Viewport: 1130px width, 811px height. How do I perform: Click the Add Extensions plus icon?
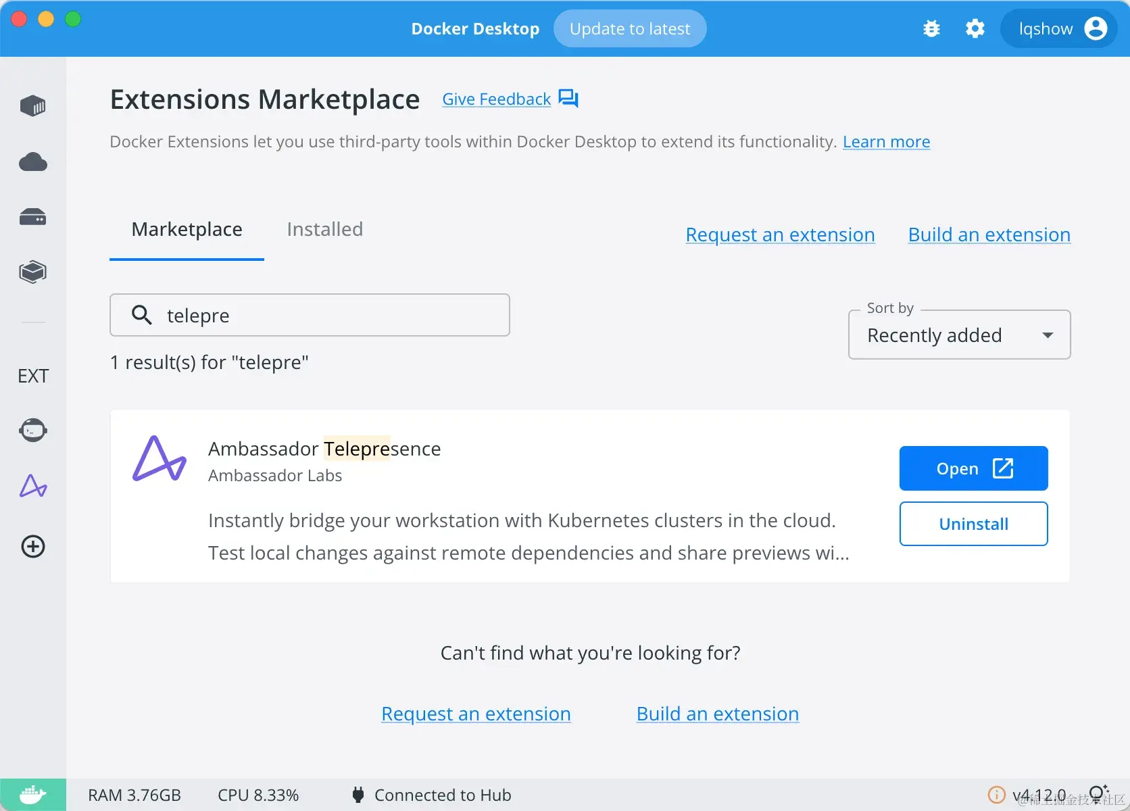click(33, 546)
